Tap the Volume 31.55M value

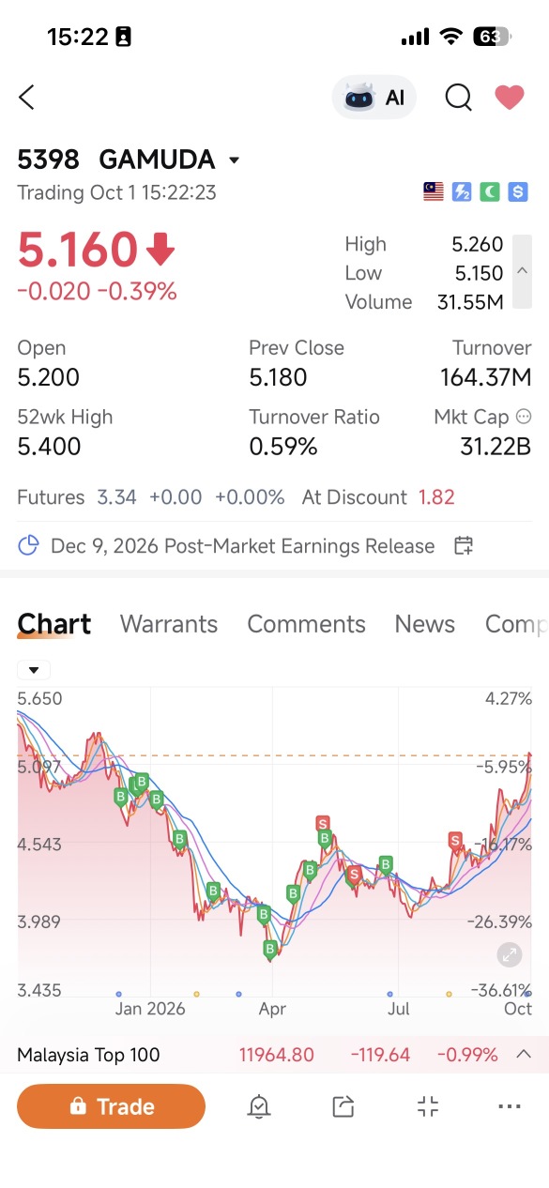pos(470,302)
